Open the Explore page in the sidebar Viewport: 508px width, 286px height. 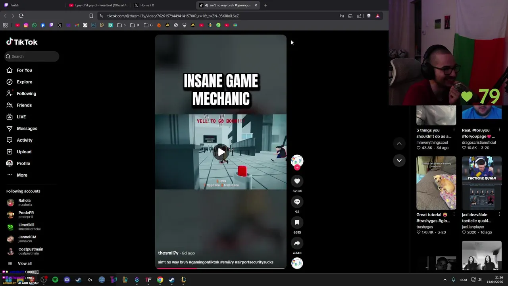click(x=19, y=82)
